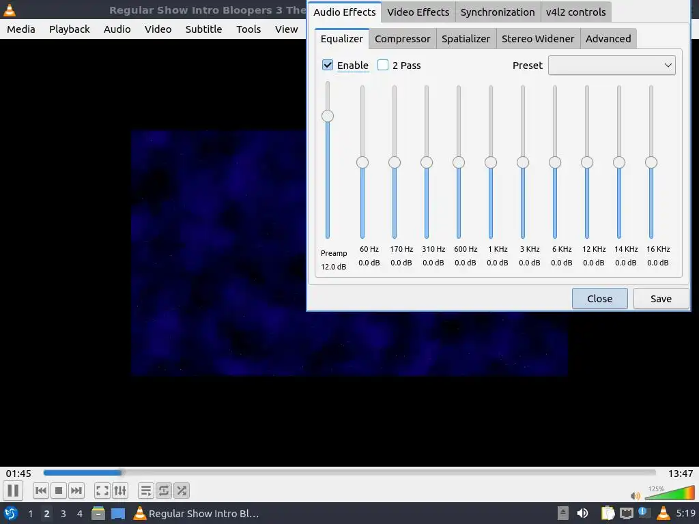Open the View menu

(286, 29)
